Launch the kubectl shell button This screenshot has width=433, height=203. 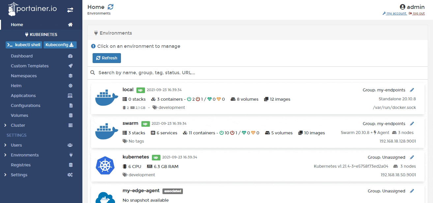[24, 45]
